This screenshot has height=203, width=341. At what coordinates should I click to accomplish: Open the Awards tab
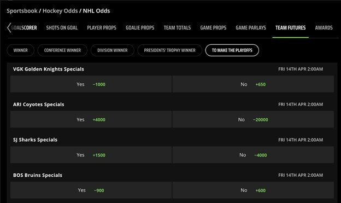[324, 28]
